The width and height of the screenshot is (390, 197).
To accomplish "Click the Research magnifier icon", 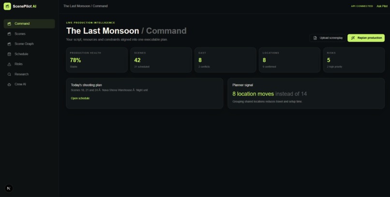I will tap(9, 74).
